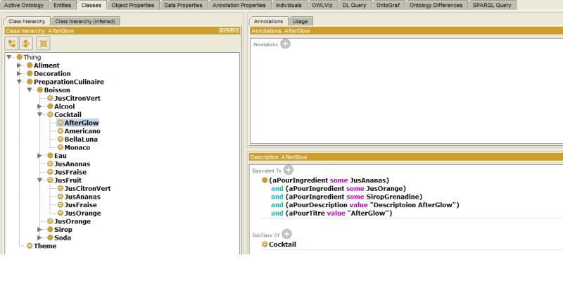Select the BellaLuna class
Screen dimensions: 563x296
pos(81,140)
